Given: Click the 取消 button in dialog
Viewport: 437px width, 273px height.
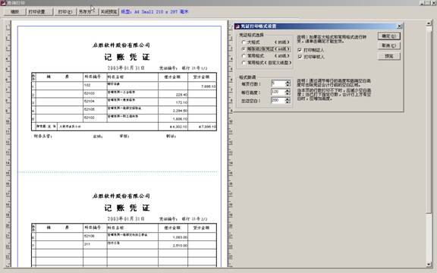Looking at the screenshot, I should [x=389, y=45].
